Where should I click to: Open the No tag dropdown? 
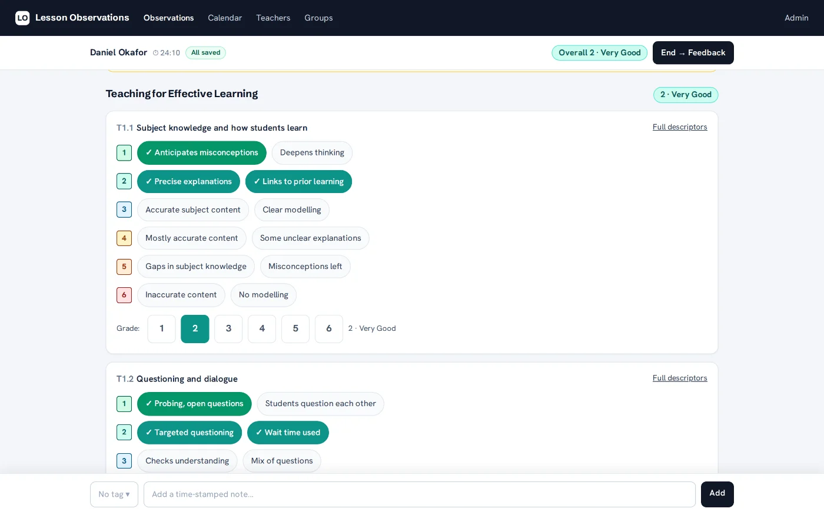click(114, 494)
